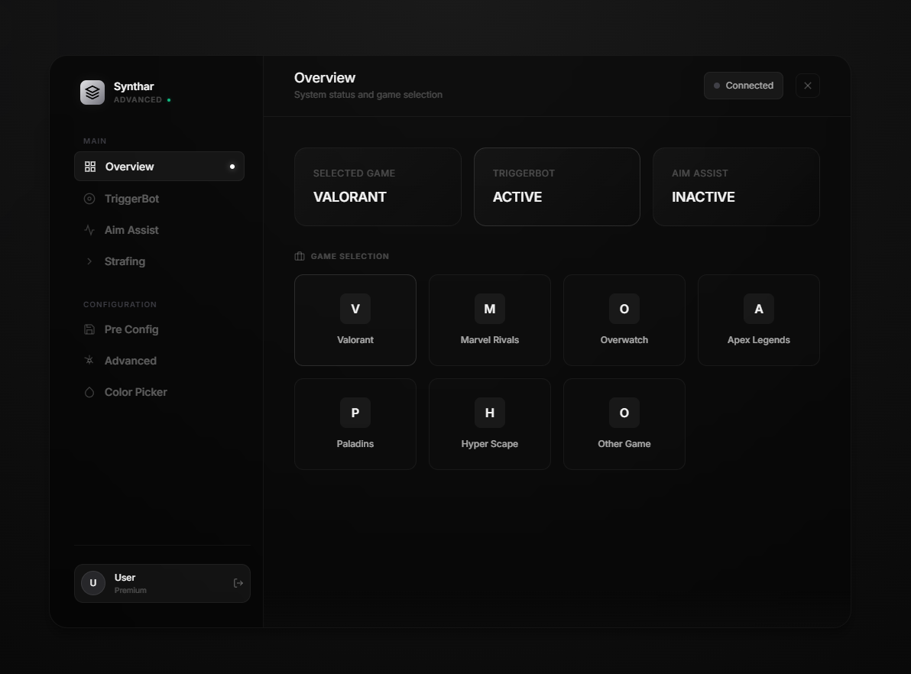Click the Advanced sparkle icon
Image resolution: width=911 pixels, height=674 pixels.
pyautogui.click(x=91, y=360)
